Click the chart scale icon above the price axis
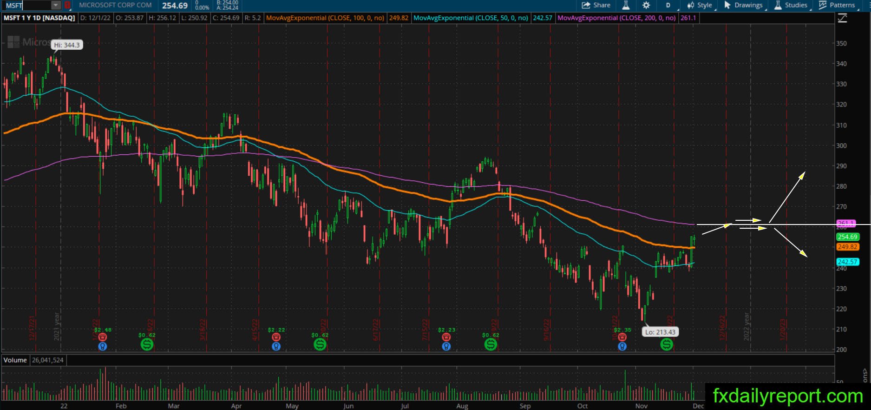 coord(842,18)
